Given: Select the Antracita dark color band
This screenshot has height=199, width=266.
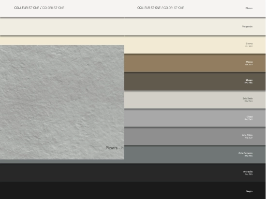Looking at the screenshot, I should click(x=133, y=172).
